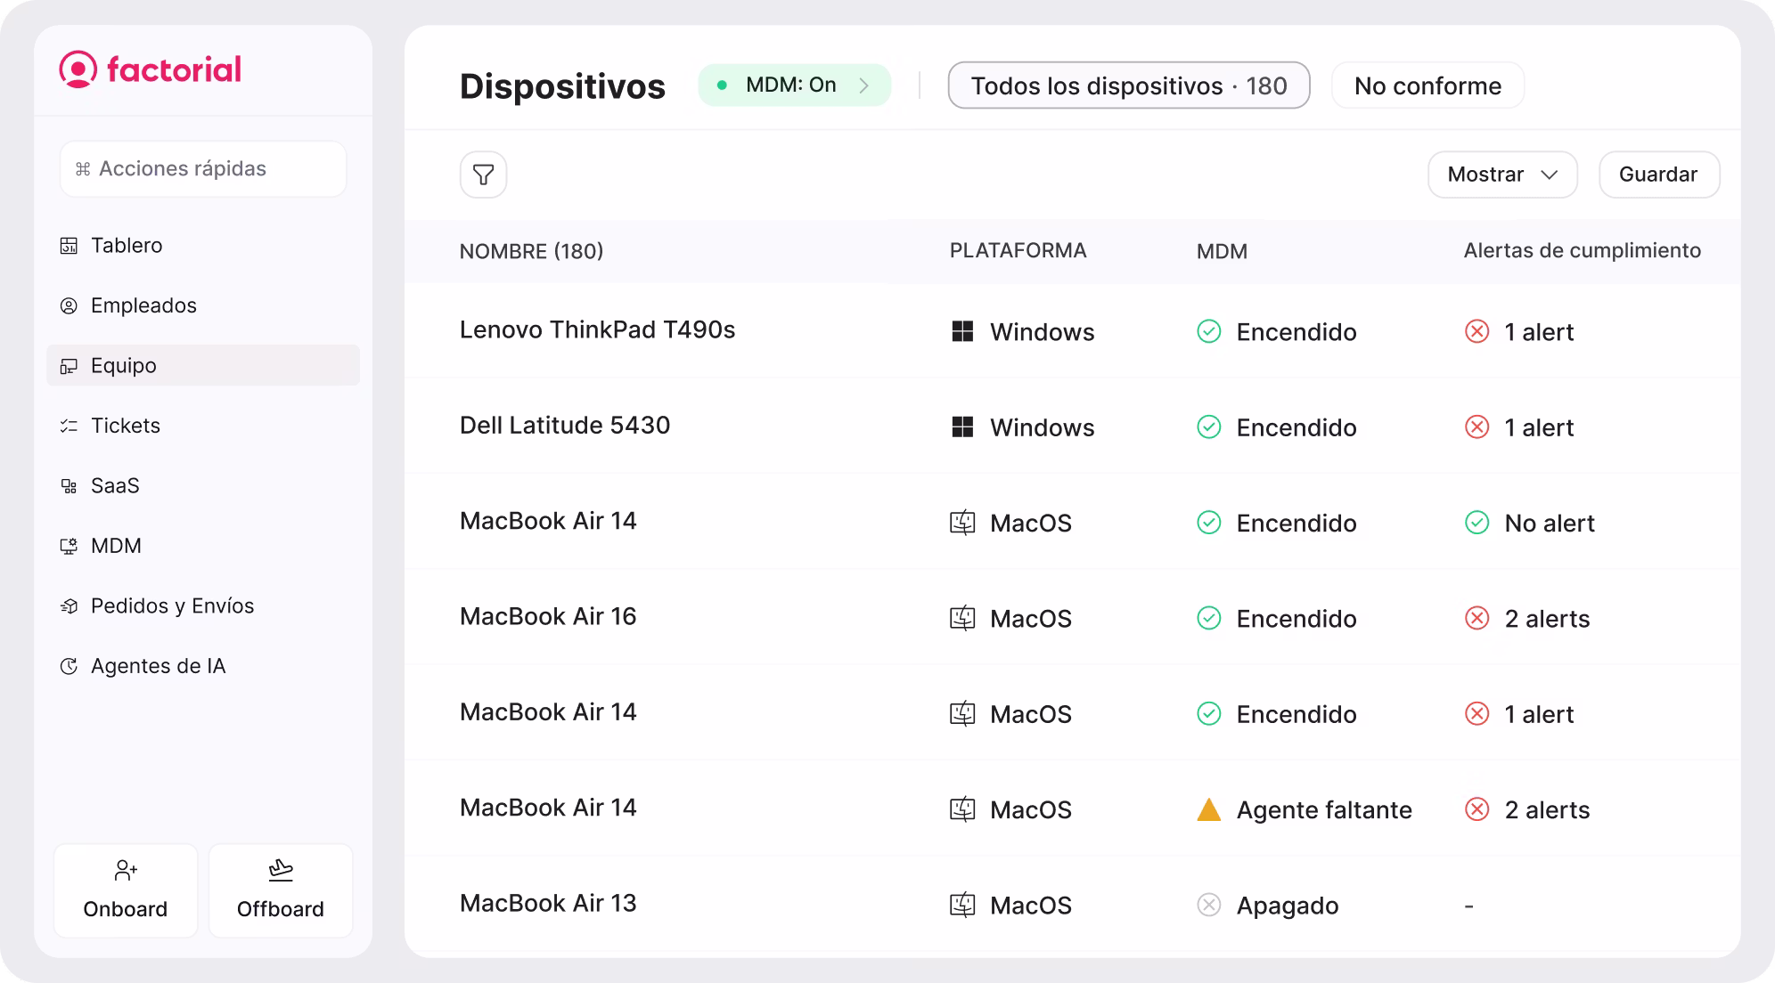
Task: Open Tablero dashboard icon in sidebar
Action: click(x=69, y=246)
